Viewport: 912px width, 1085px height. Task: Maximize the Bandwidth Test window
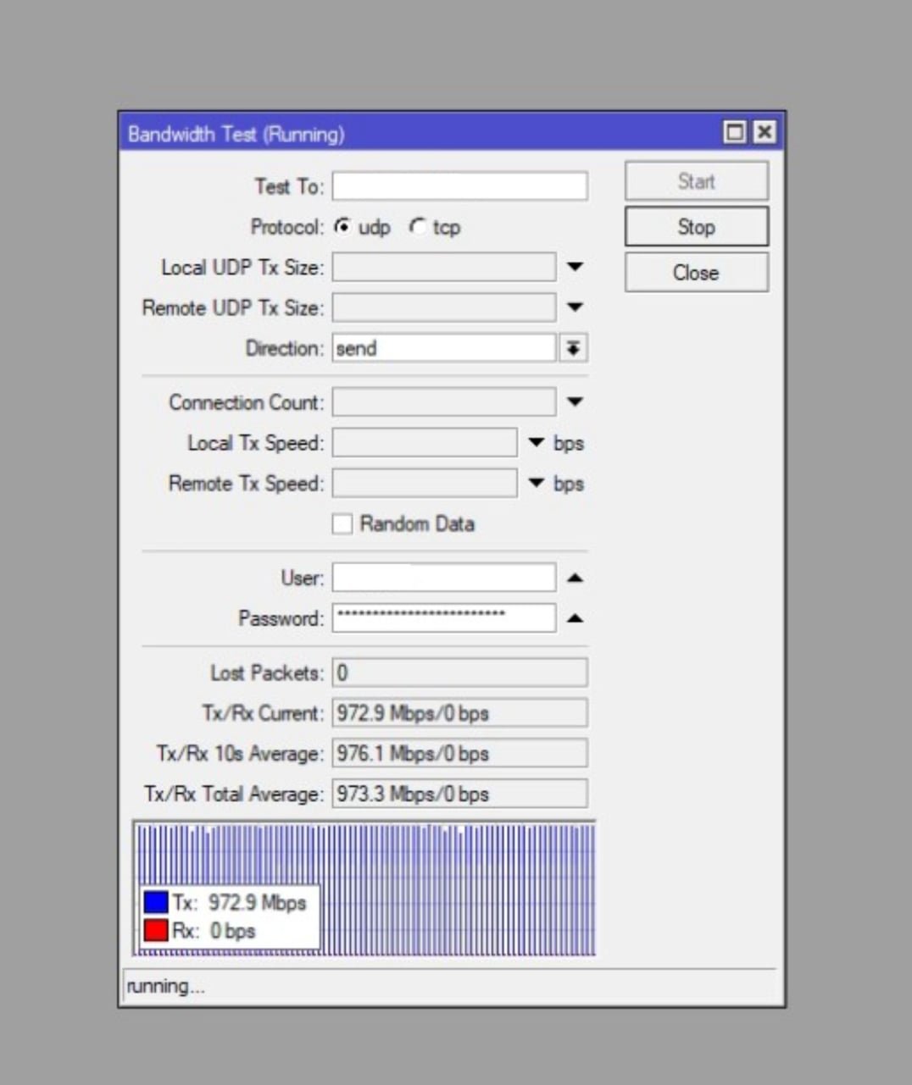point(735,132)
